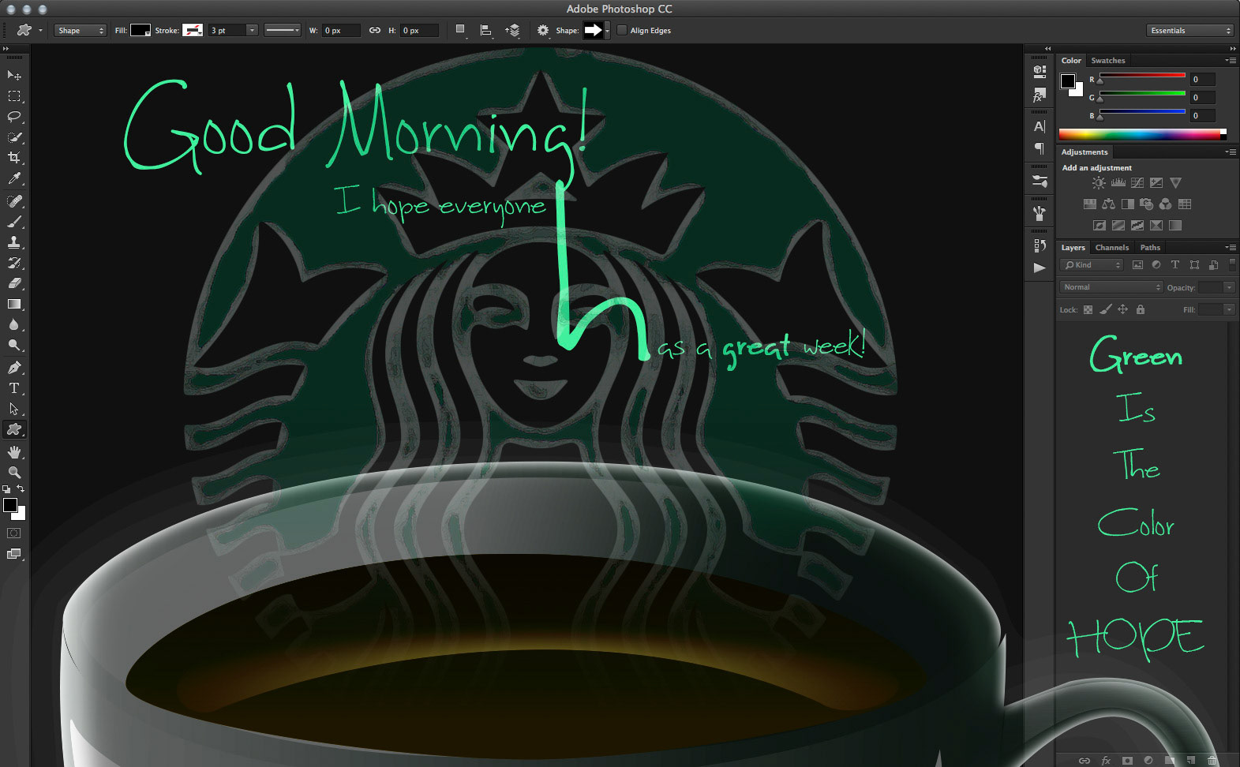Select the Crop tool

coord(14,158)
